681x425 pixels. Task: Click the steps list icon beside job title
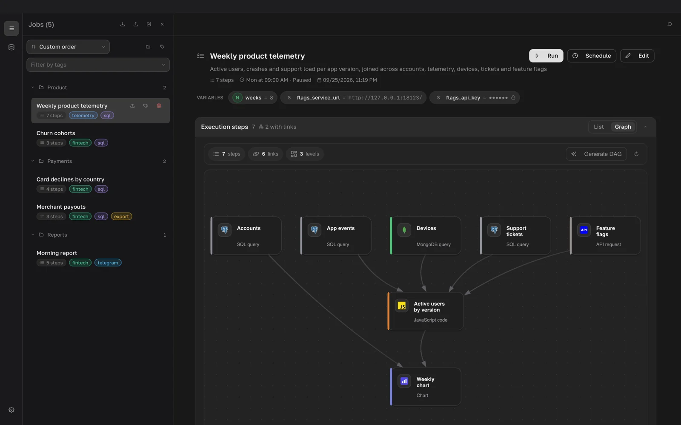(200, 56)
